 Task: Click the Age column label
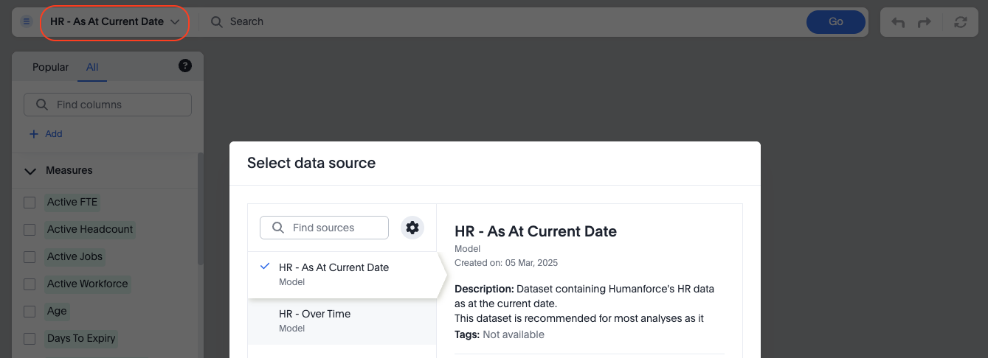(x=57, y=311)
